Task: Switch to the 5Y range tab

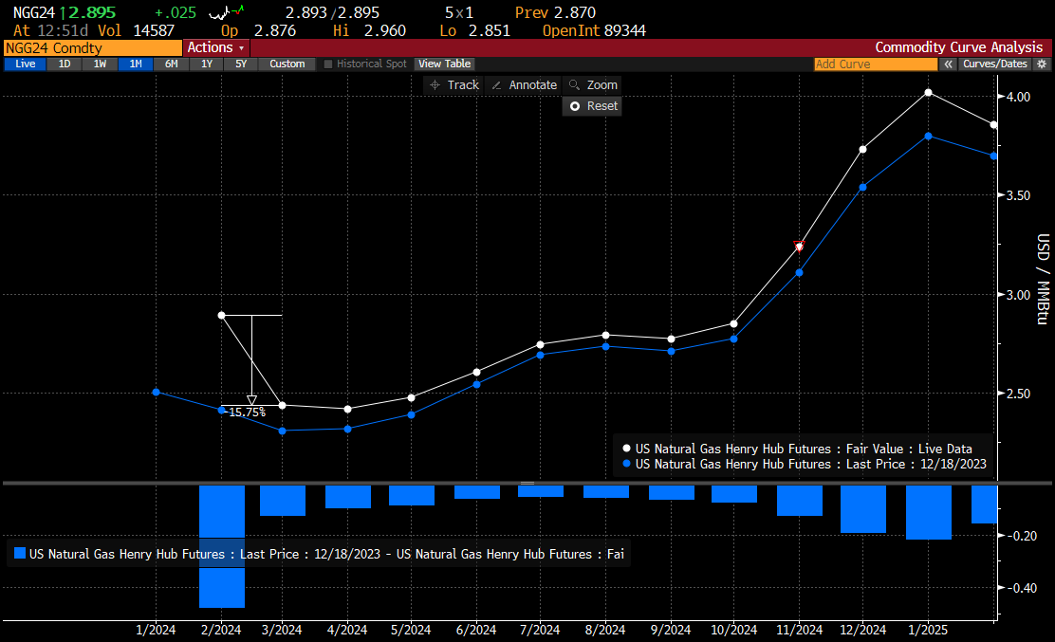Action: (241, 64)
